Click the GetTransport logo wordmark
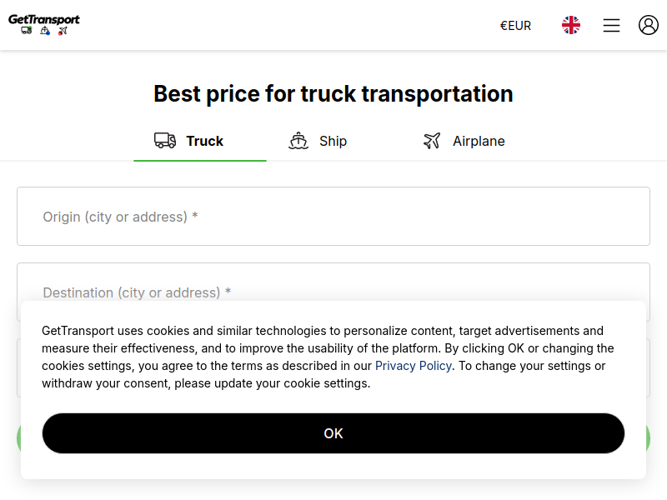Image resolution: width=667 pixels, height=500 pixels. click(44, 19)
